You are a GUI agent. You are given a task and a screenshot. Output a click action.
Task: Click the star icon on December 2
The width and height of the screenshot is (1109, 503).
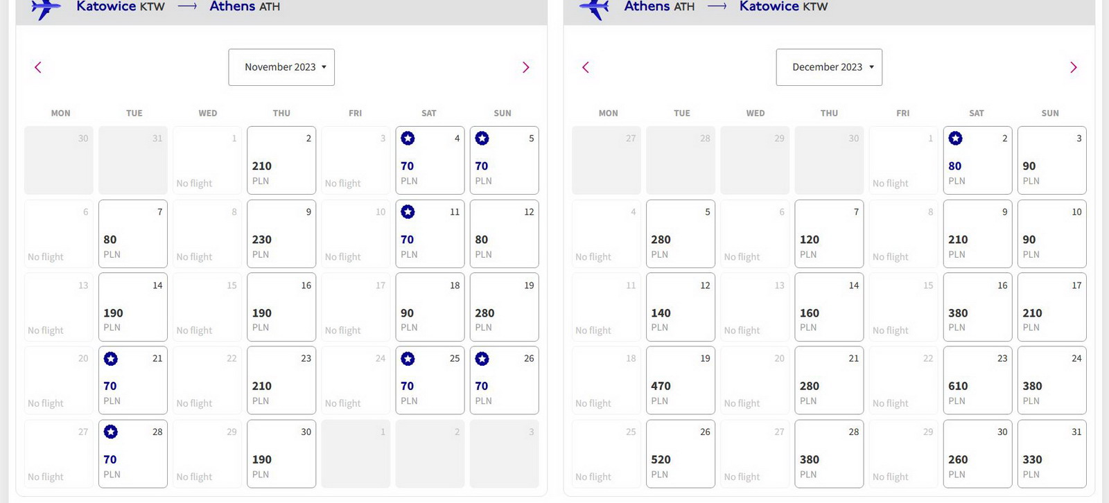955,139
